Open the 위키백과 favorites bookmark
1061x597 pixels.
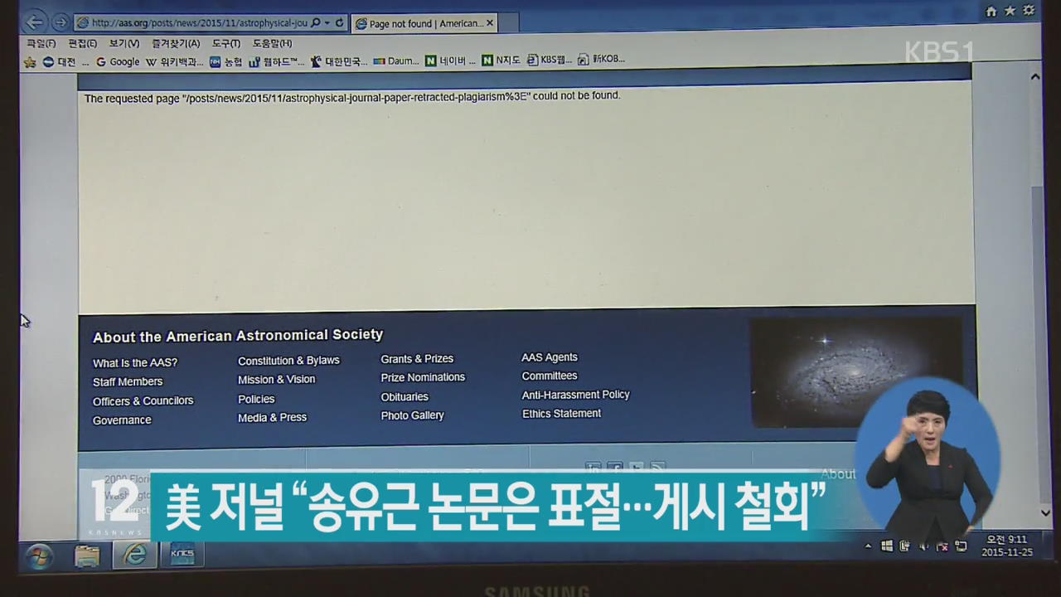pyautogui.click(x=174, y=61)
